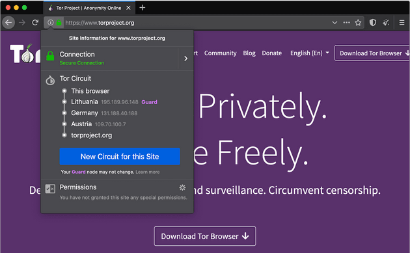Viewport: 410px width, 253px height.
Task: Click IP address 195.189.96.148
Action: [x=120, y=102]
